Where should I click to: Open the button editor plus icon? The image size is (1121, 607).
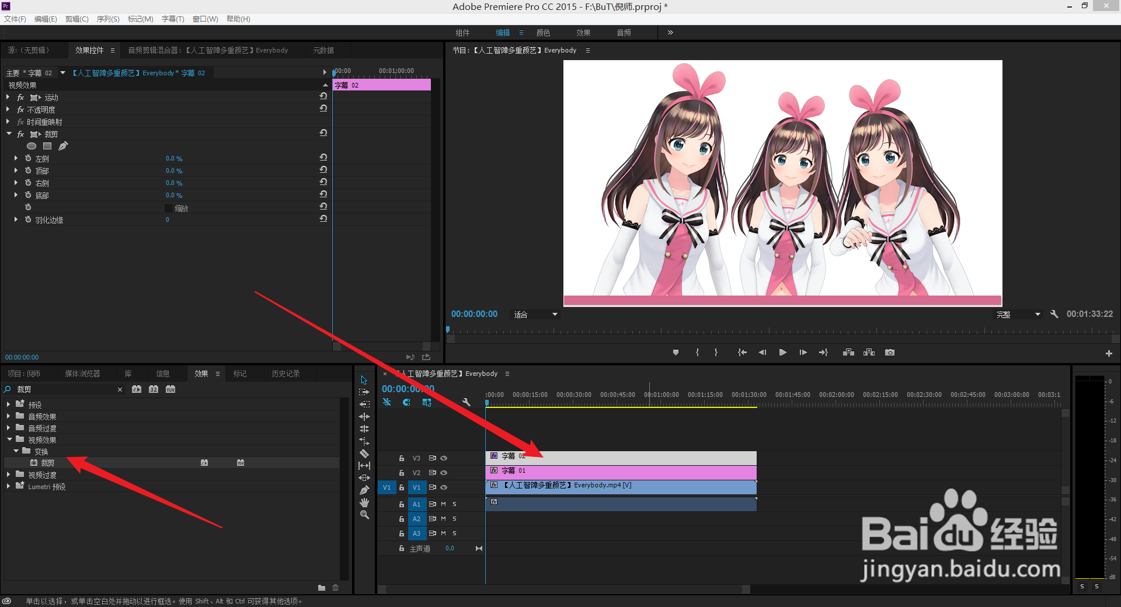coord(1109,353)
